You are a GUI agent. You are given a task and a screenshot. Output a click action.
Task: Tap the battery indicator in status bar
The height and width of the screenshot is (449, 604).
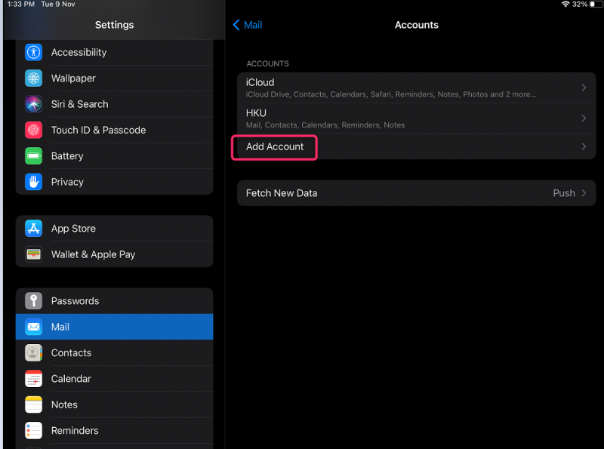click(596, 5)
